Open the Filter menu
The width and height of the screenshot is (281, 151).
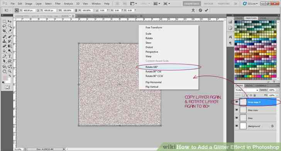pos(58,3)
